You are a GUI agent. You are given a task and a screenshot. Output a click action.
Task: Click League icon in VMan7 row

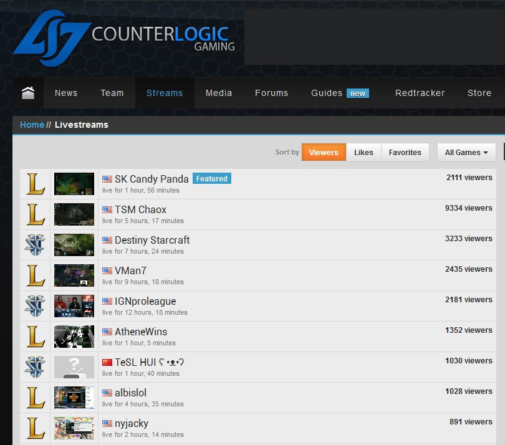tap(35, 275)
